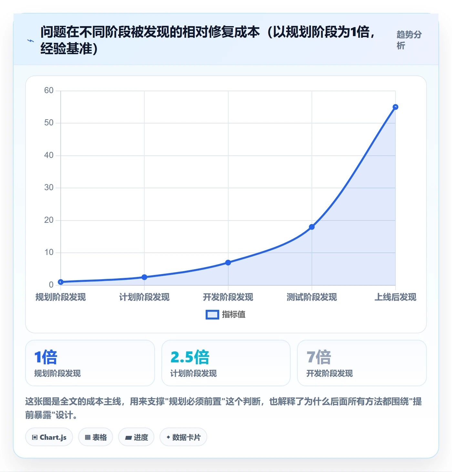Select the 开发阶段发现 data point on chart
The width and height of the screenshot is (452, 472).
click(x=228, y=262)
